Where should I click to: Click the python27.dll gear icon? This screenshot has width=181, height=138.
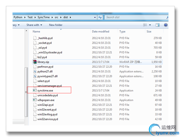[35, 71]
